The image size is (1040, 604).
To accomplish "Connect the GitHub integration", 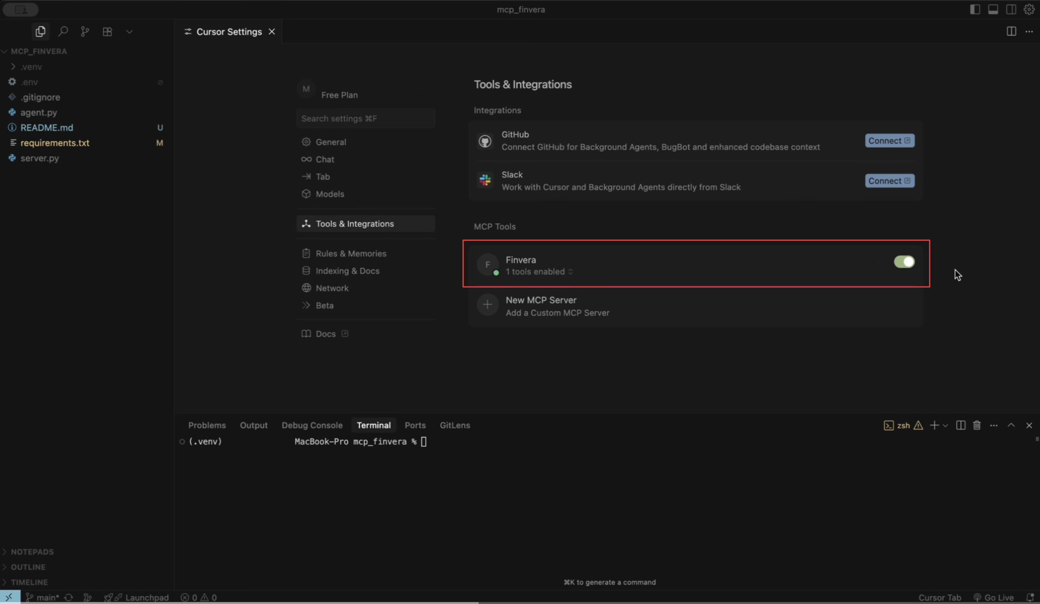I will pos(889,141).
